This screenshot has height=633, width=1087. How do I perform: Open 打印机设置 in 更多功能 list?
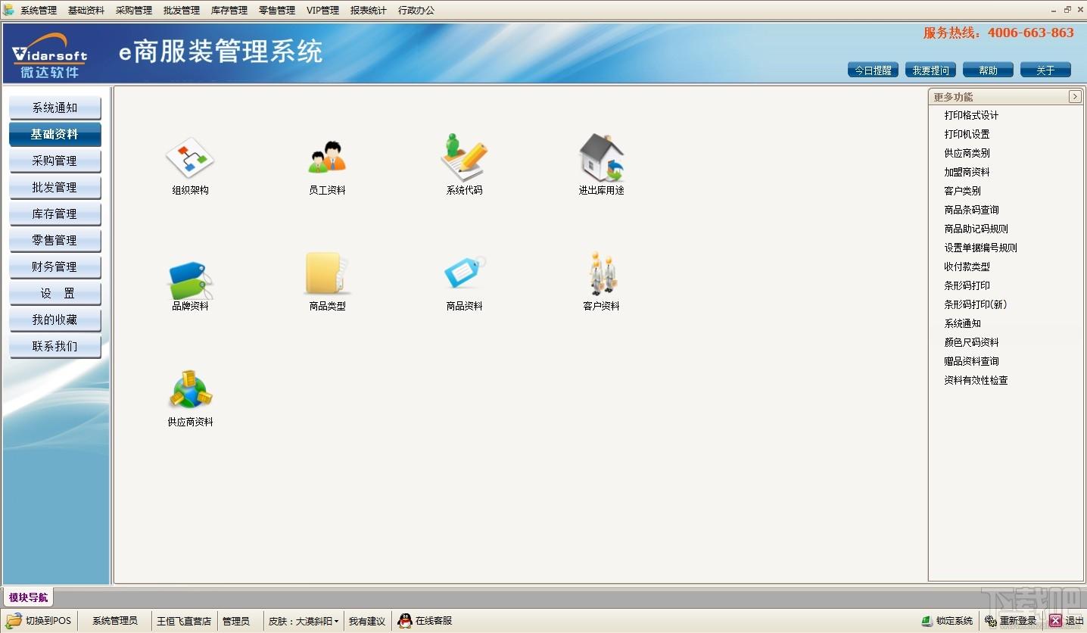point(967,134)
